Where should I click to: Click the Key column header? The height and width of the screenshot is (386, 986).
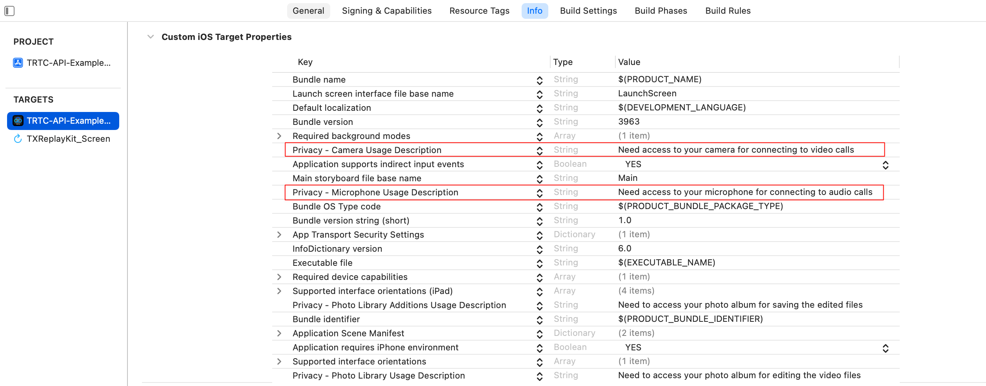[x=305, y=62]
